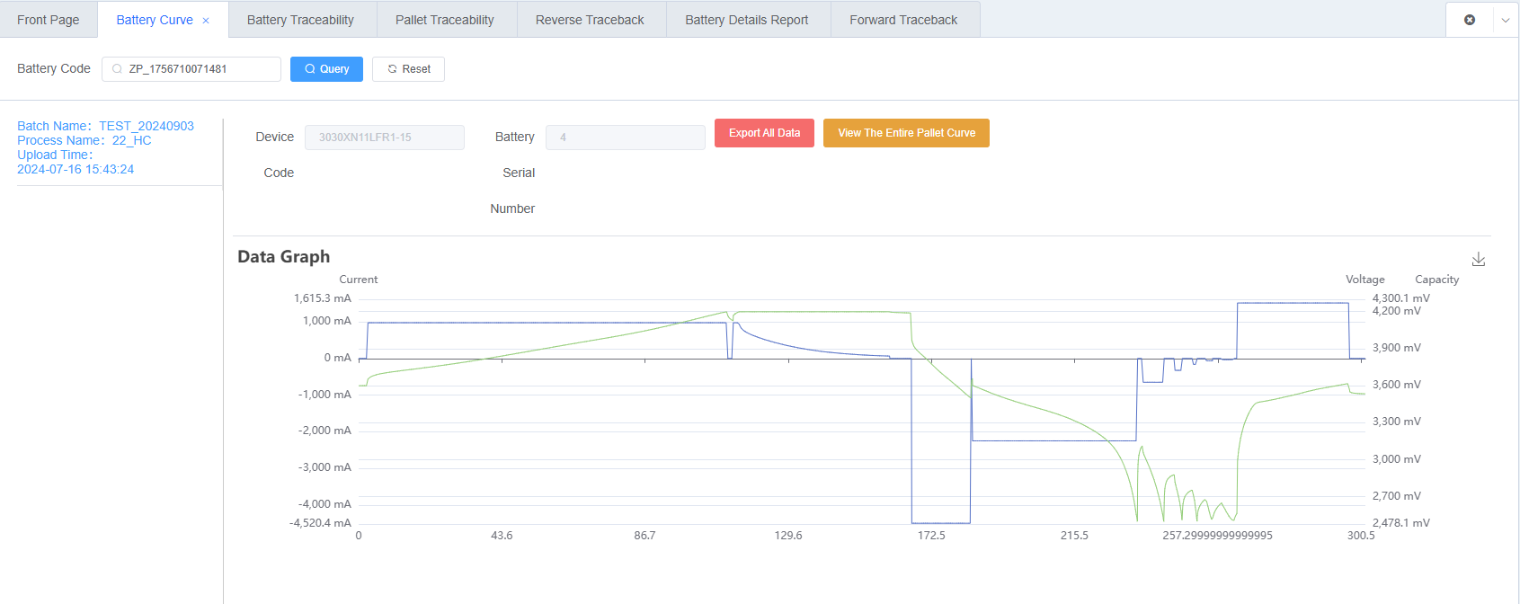Image resolution: width=1520 pixels, height=604 pixels.
Task: Go to Reverse Traceback tab
Action: point(590,20)
